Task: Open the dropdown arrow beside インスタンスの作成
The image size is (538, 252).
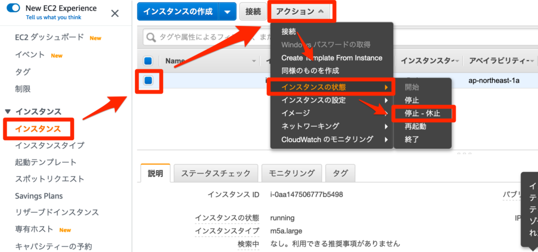Action: point(228,11)
